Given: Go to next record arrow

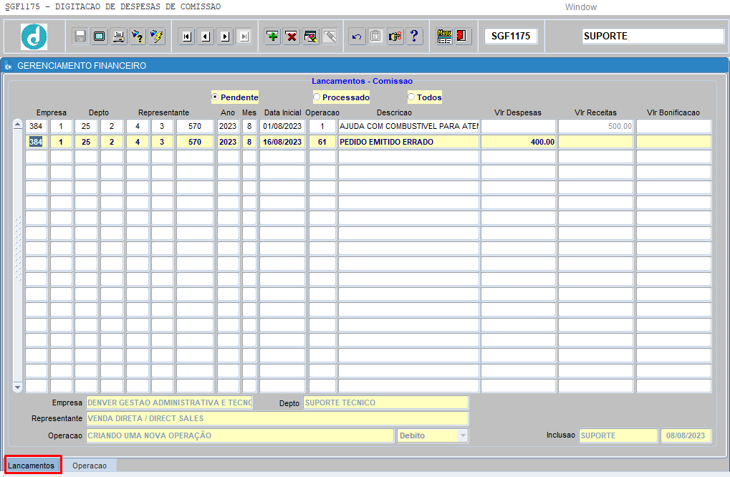Looking at the screenshot, I should [225, 37].
